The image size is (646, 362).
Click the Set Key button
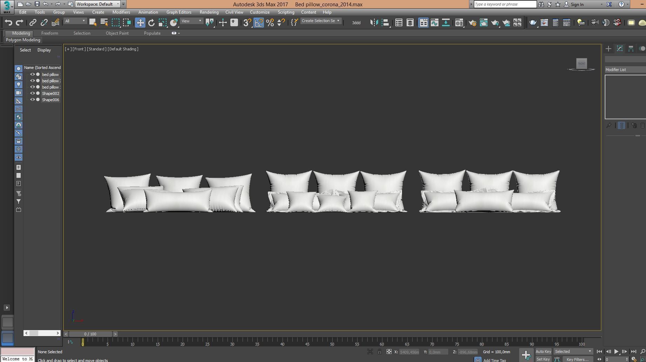[x=543, y=359]
